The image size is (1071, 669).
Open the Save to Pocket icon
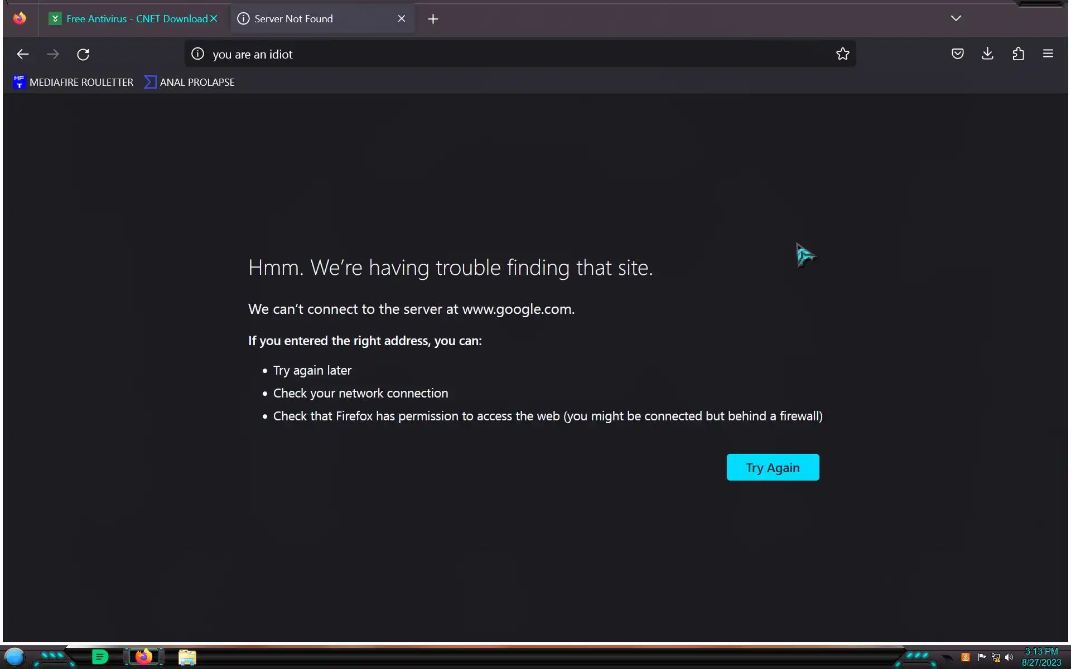(957, 54)
